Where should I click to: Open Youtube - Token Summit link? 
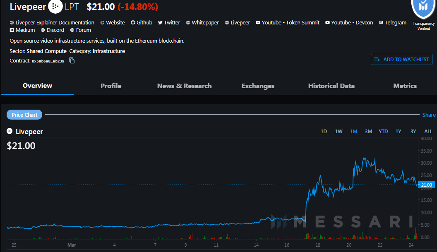291,23
